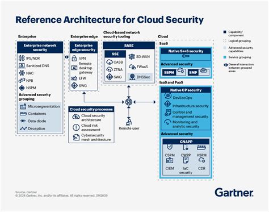Click the SSPM label box
This screenshot has width=269, height=212.
(x=169, y=72)
